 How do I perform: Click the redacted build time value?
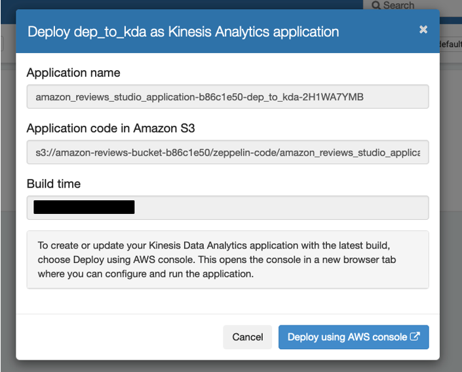tap(84, 207)
